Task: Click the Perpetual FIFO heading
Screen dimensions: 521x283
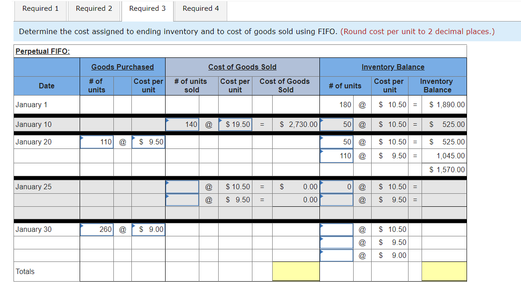Action: tap(38, 51)
